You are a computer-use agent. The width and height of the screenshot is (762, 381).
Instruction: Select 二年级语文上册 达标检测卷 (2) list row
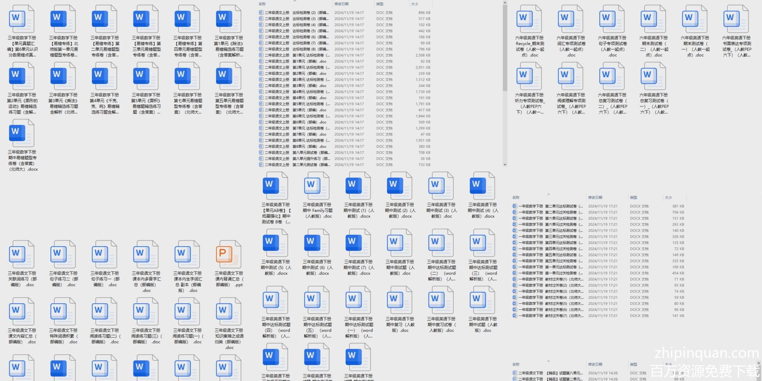click(x=293, y=13)
